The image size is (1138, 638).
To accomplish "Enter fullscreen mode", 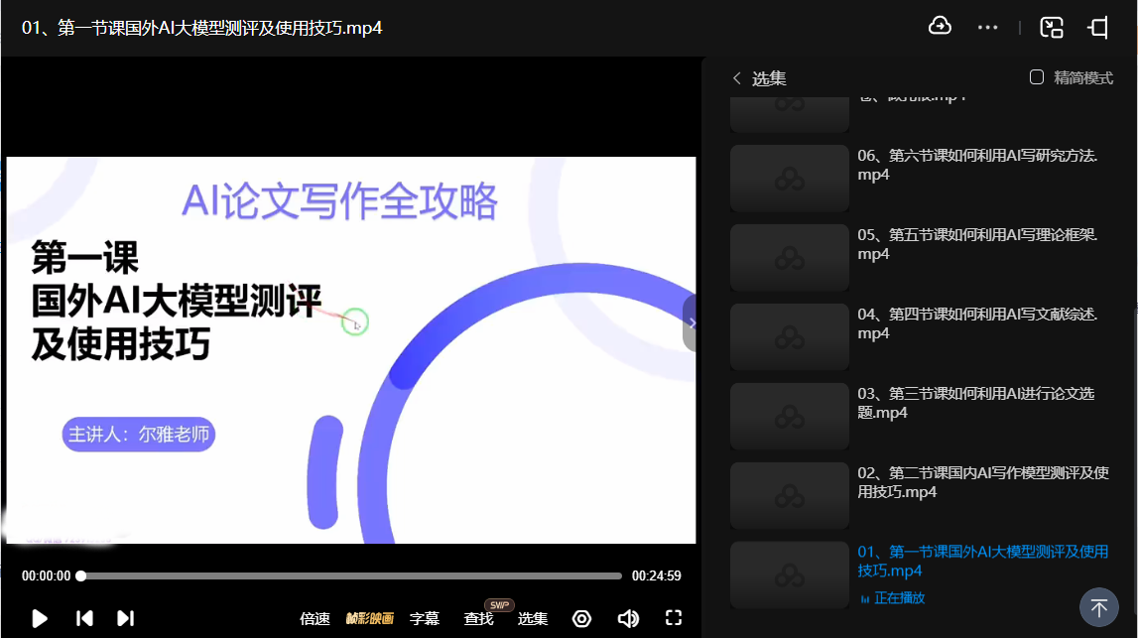I will pyautogui.click(x=674, y=617).
